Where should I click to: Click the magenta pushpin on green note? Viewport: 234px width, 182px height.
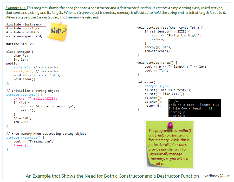tap(170, 125)
